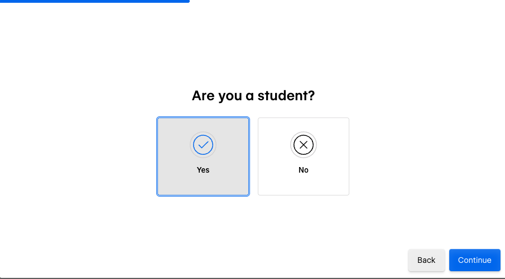Click gray space below the Yes label
The height and width of the screenshot is (279, 505).
click(x=203, y=185)
